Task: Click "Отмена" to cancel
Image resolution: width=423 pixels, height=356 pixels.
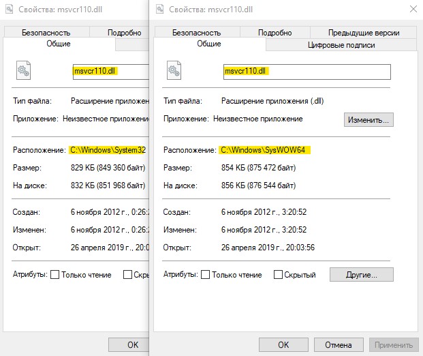Action: (339, 344)
